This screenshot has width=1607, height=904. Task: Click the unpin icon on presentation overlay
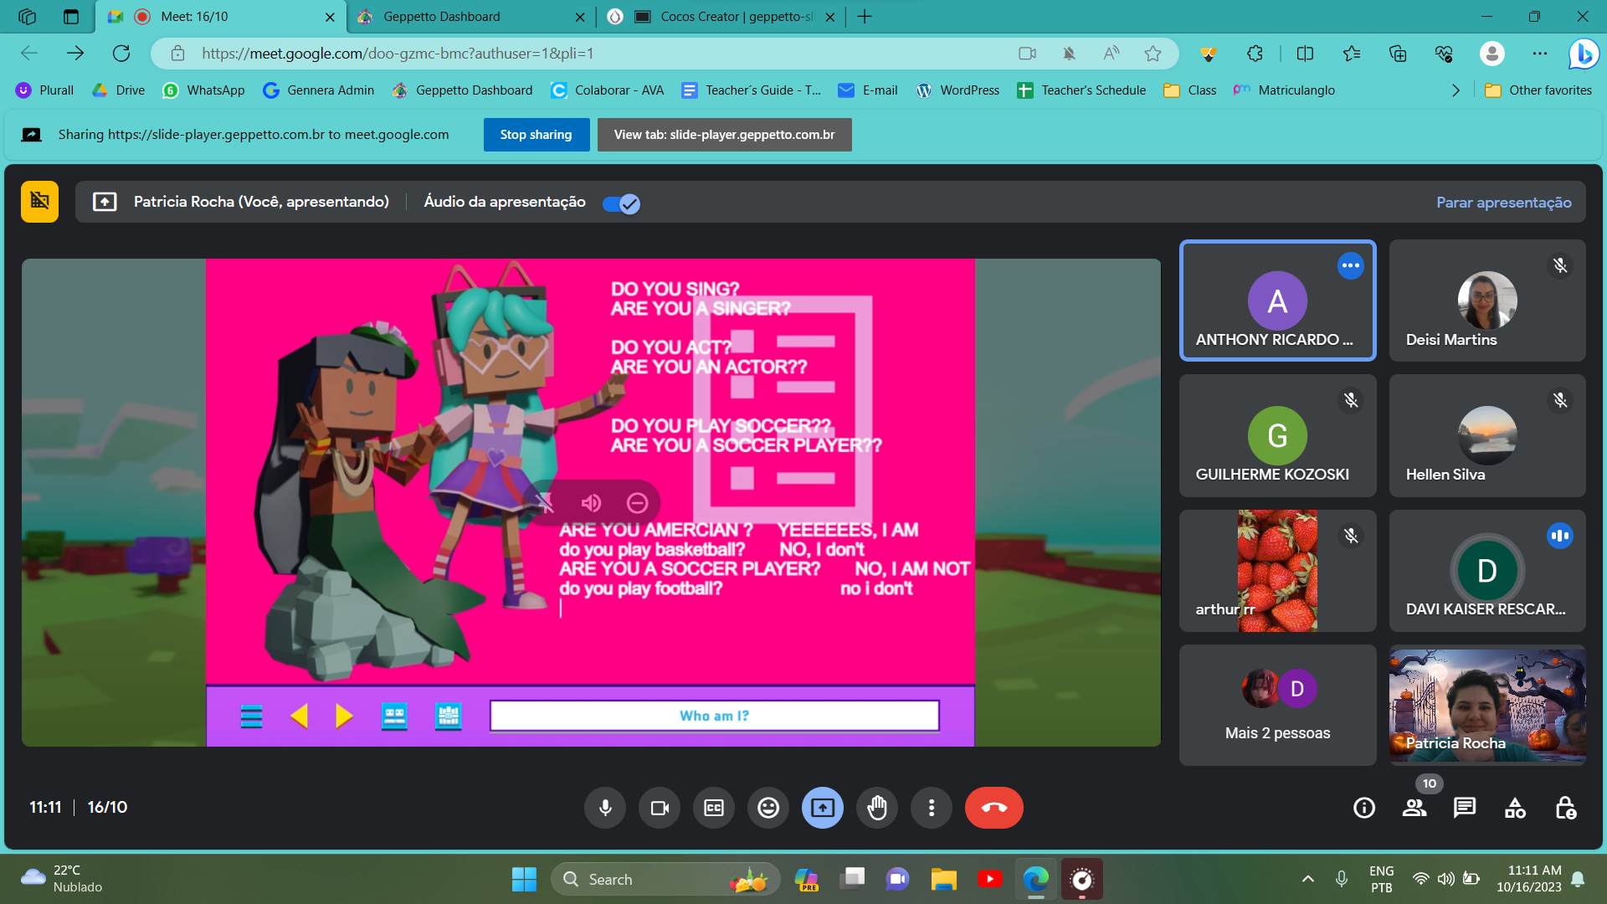click(544, 503)
